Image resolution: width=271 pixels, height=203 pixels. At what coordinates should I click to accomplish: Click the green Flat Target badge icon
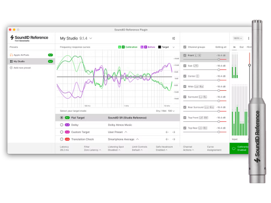[67, 118]
